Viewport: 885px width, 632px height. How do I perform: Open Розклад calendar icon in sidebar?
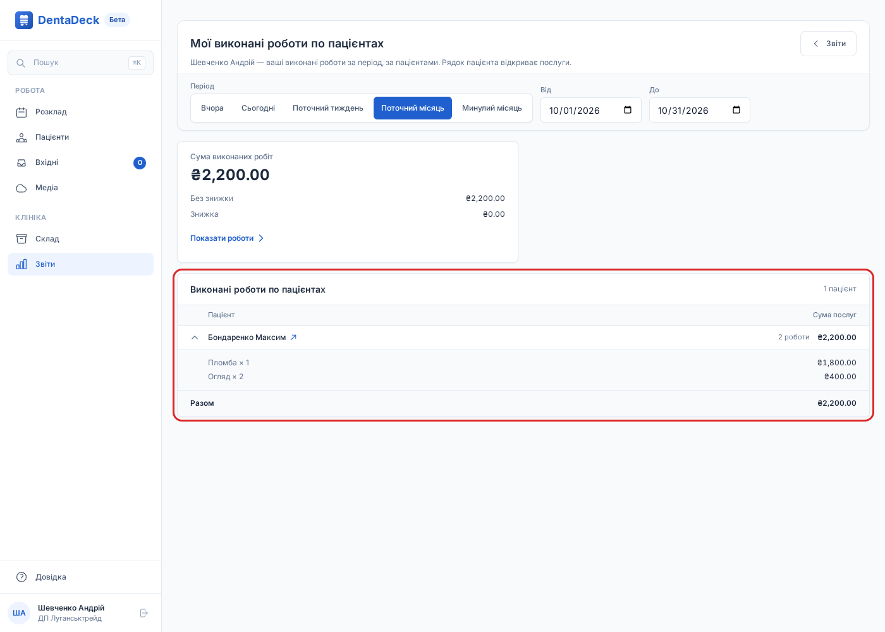point(21,112)
